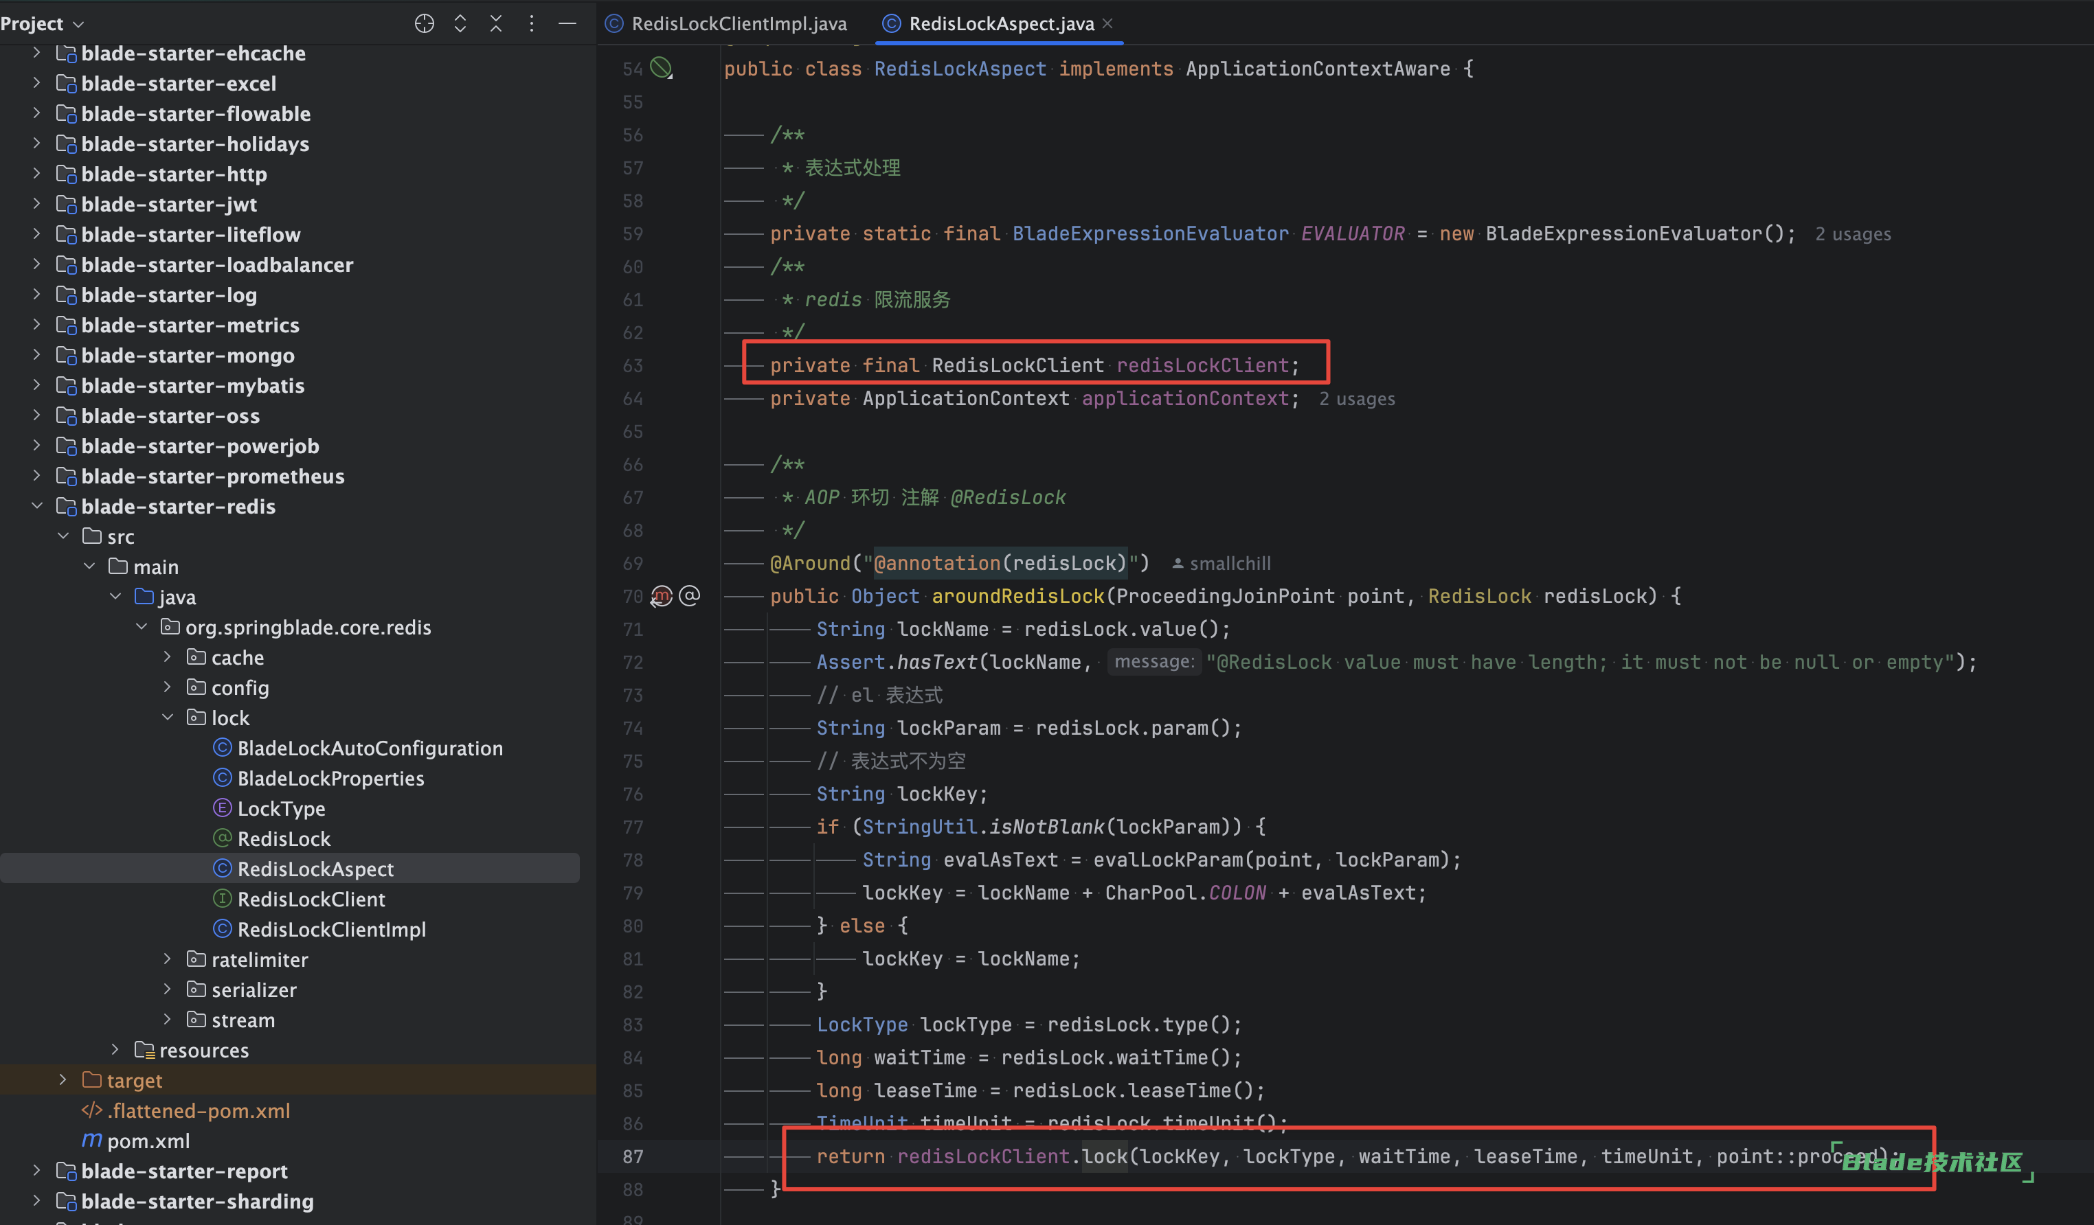Open the Project view dropdown
This screenshot has height=1225, width=2094.
pyautogui.click(x=43, y=23)
